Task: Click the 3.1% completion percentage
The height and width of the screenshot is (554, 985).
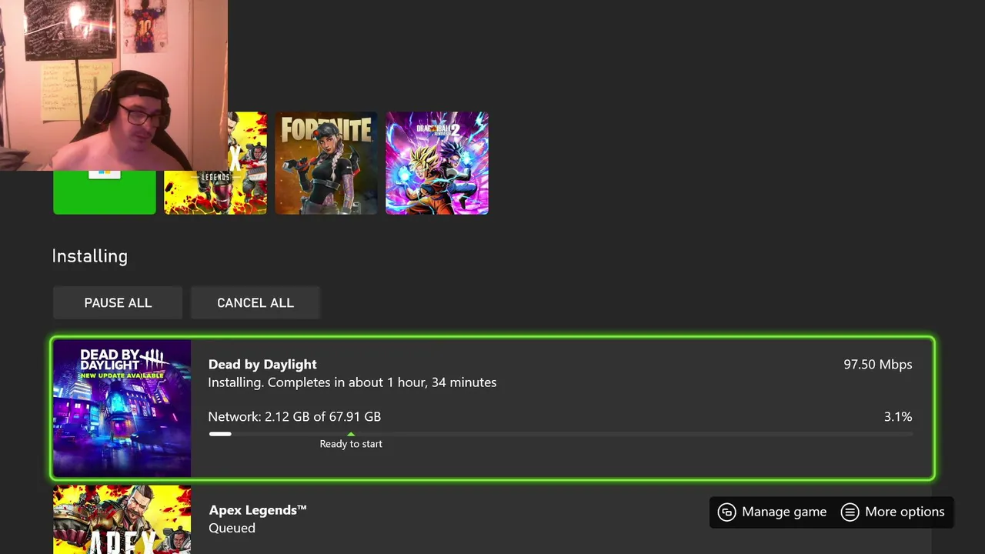Action: click(898, 416)
